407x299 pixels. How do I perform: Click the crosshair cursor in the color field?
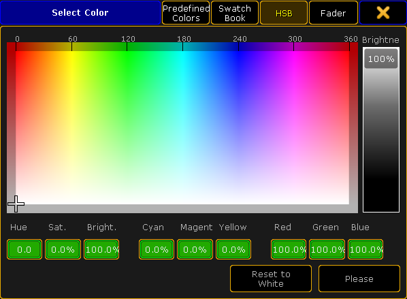click(16, 204)
